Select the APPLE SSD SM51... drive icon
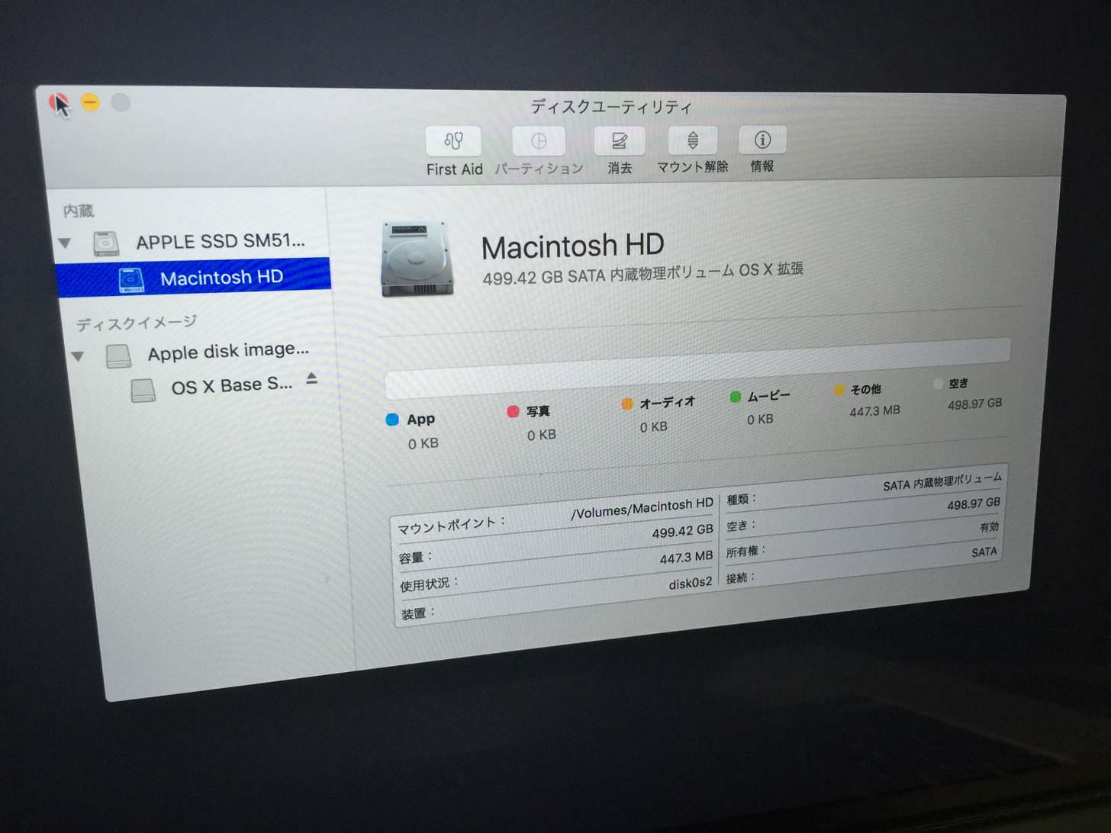Viewport: 1111px width, 833px height. [x=106, y=243]
